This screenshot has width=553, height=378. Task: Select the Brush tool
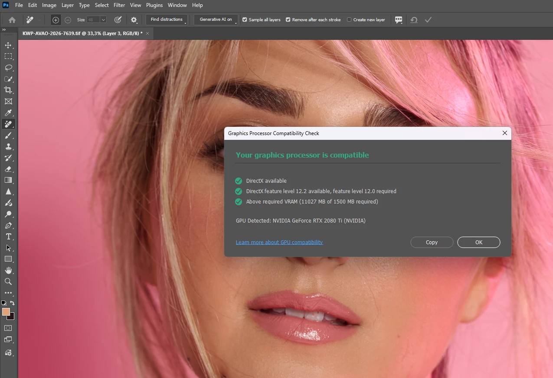(8, 136)
